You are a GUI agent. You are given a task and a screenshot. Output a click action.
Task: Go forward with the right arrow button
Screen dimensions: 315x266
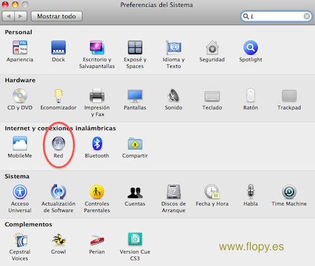tap(21, 16)
